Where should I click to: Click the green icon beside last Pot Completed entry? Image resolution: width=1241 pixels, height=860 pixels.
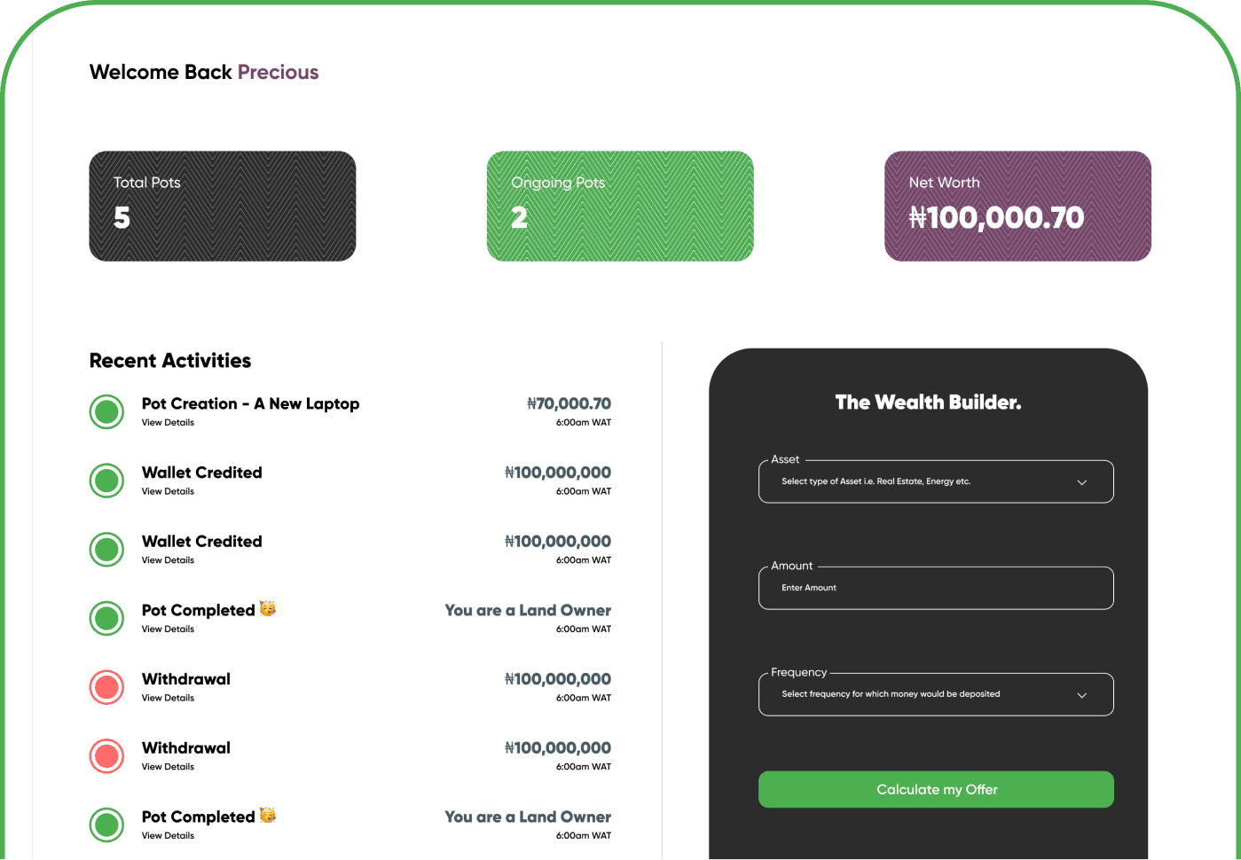click(x=106, y=825)
